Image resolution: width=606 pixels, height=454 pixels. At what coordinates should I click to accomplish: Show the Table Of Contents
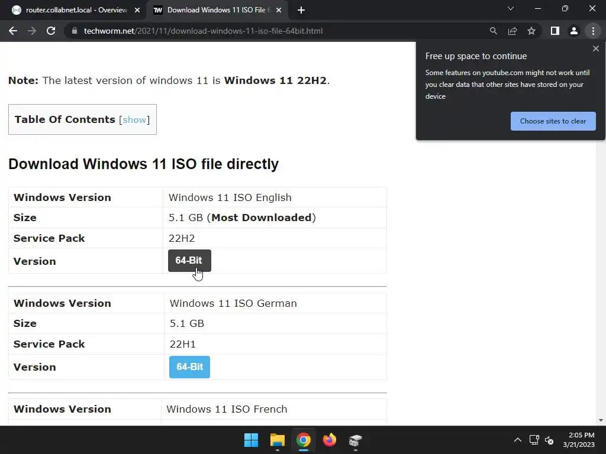click(x=134, y=119)
